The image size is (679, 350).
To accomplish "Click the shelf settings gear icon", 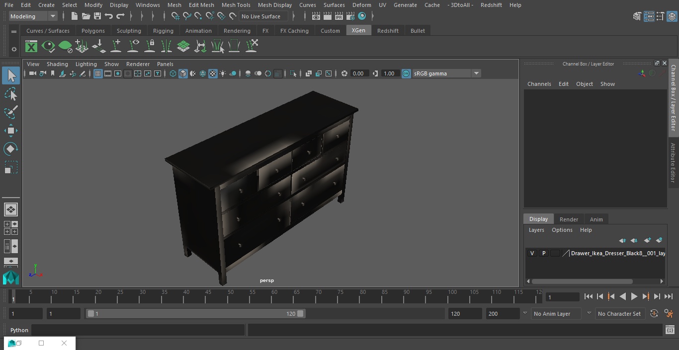I will pos(14,49).
